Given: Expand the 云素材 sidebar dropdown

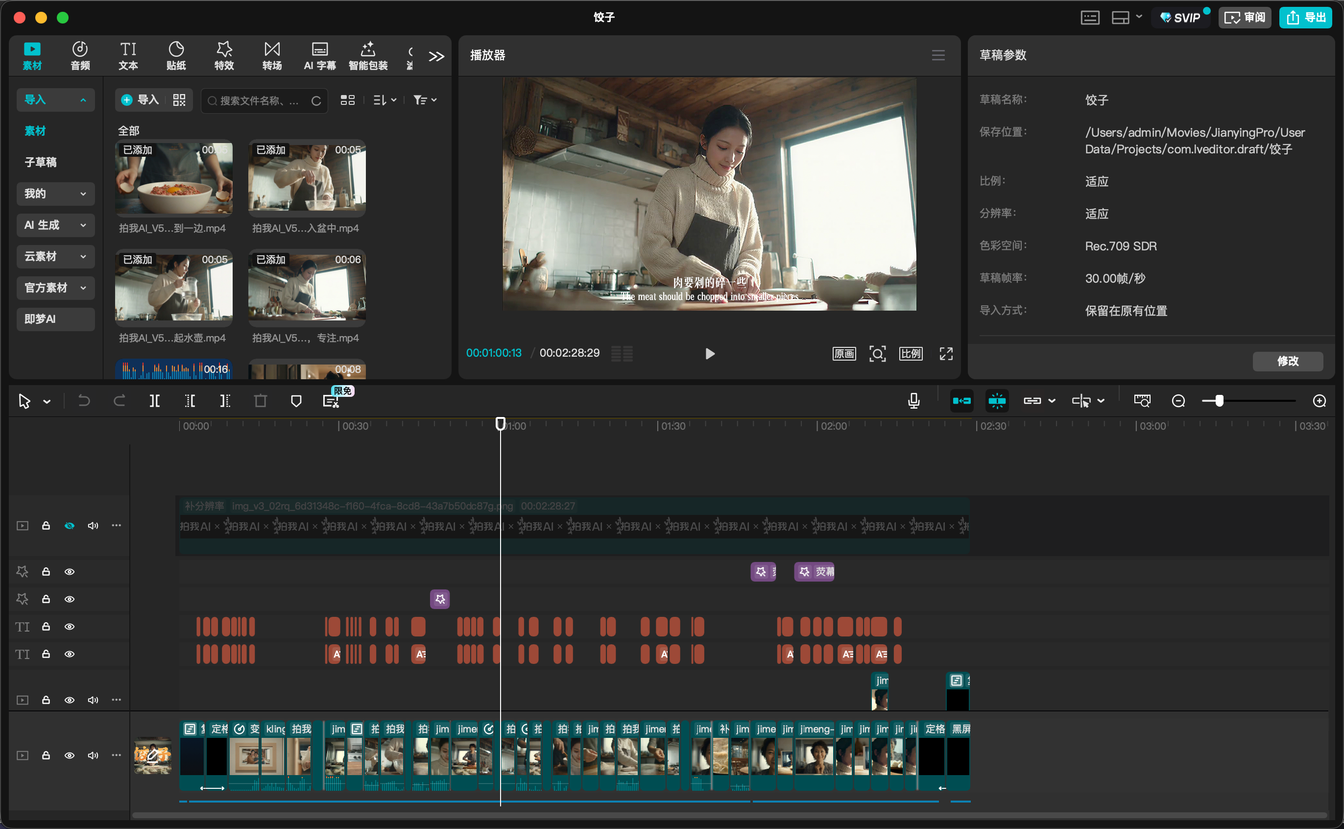Looking at the screenshot, I should (55, 256).
